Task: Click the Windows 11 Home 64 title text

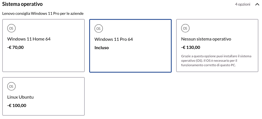Action: pyautogui.click(x=29, y=39)
